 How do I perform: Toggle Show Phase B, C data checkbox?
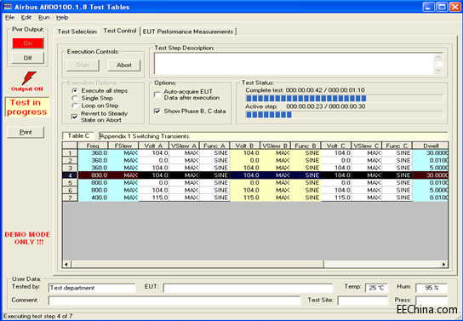(157, 112)
